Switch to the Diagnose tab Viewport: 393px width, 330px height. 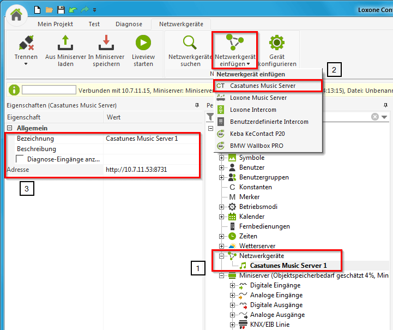click(129, 24)
